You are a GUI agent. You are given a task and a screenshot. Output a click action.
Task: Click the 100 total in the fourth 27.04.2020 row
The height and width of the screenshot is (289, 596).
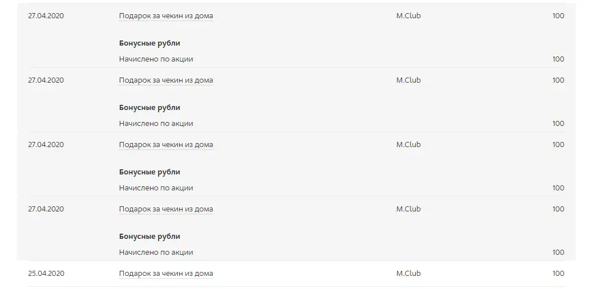click(x=558, y=209)
